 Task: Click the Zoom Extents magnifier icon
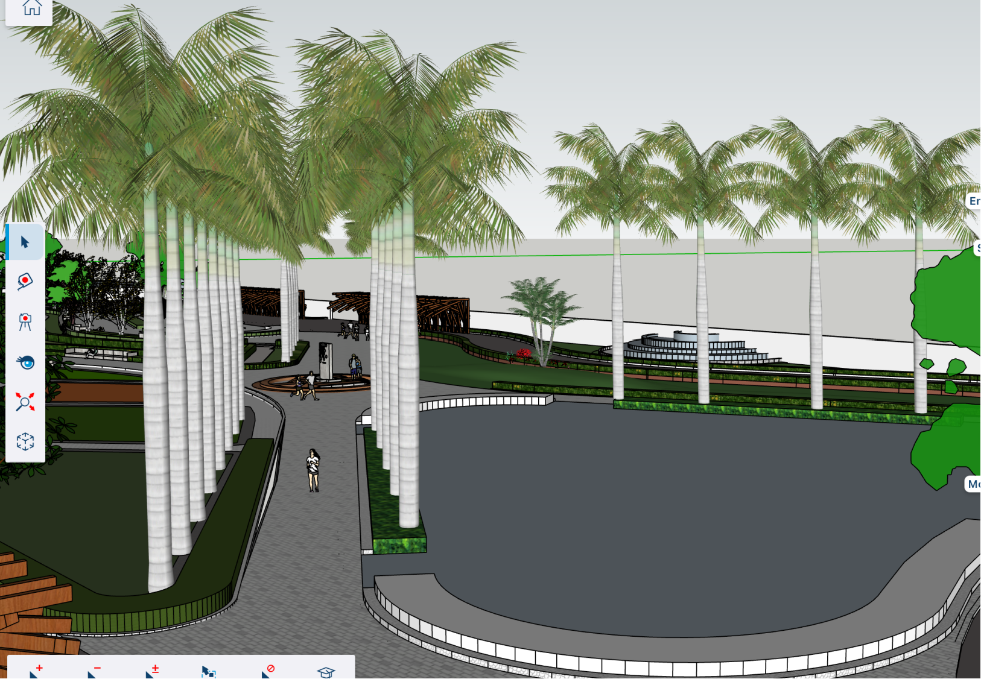point(25,402)
